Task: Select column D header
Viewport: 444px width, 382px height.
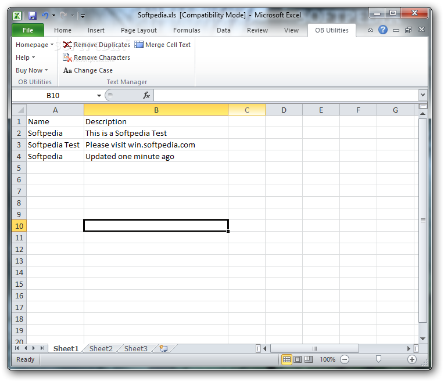Action: pos(284,110)
